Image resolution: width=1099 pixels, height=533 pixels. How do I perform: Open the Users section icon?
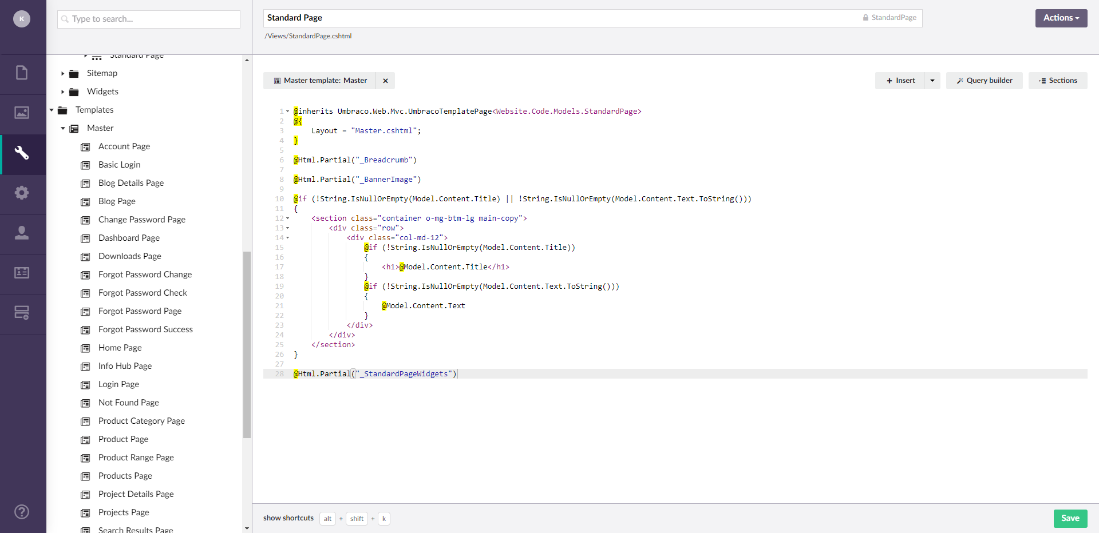(x=22, y=233)
